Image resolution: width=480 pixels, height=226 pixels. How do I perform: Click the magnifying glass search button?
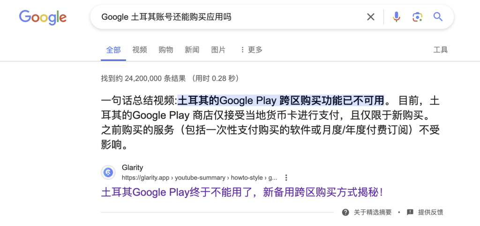(438, 16)
